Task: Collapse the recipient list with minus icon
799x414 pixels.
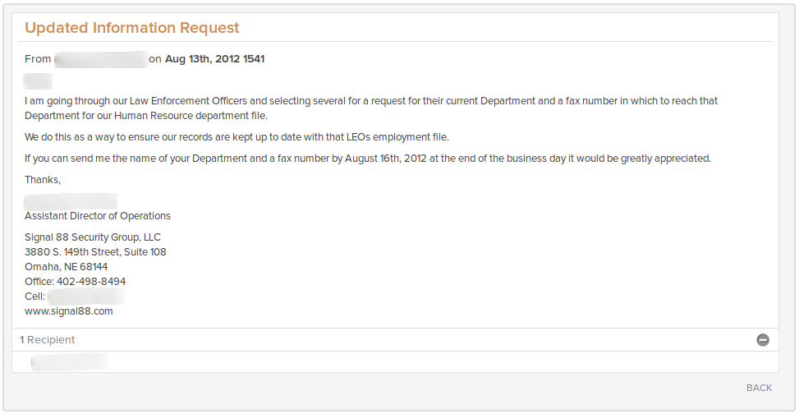Action: 762,340
